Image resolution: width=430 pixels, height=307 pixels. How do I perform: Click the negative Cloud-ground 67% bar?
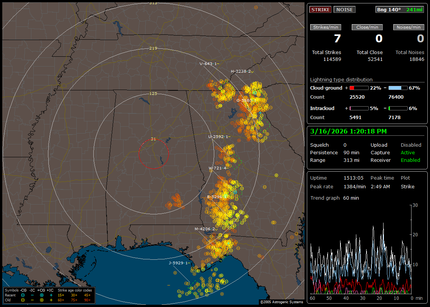tap(398, 88)
